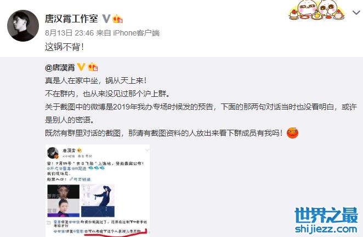The width and height of the screenshot is (363, 237).
Task: Click the small avatar inside embedded screenshot
Action: 53,153
